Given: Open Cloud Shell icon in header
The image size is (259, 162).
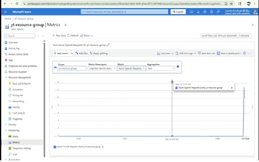Looking at the screenshot, I should coord(192,12).
